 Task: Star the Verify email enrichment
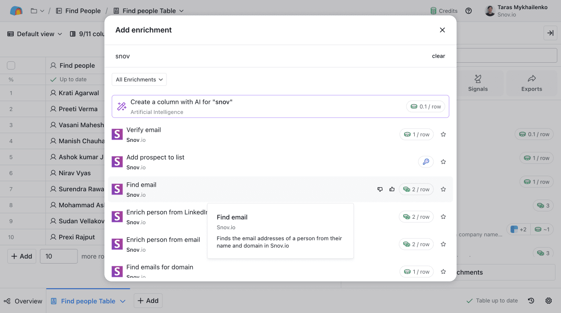(443, 135)
